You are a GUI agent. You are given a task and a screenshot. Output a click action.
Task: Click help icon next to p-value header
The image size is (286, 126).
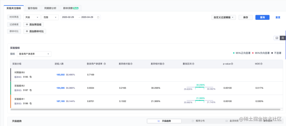232,64
